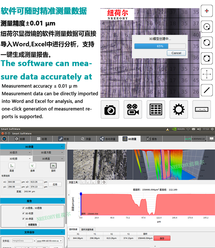Click the ruler calibration icon
The image size is (215, 248).
click(x=202, y=110)
